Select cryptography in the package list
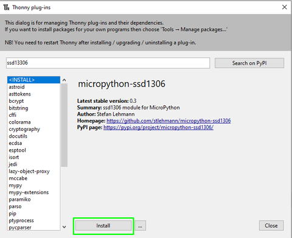The height and width of the screenshot is (238, 292). 33,129
